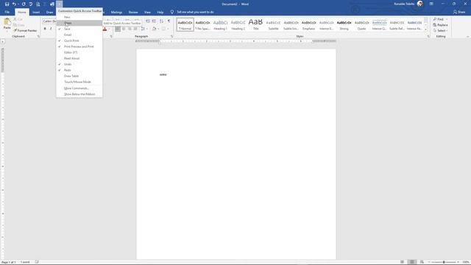
Task: Open the Font color dropdown arrow
Action: click(x=109, y=29)
